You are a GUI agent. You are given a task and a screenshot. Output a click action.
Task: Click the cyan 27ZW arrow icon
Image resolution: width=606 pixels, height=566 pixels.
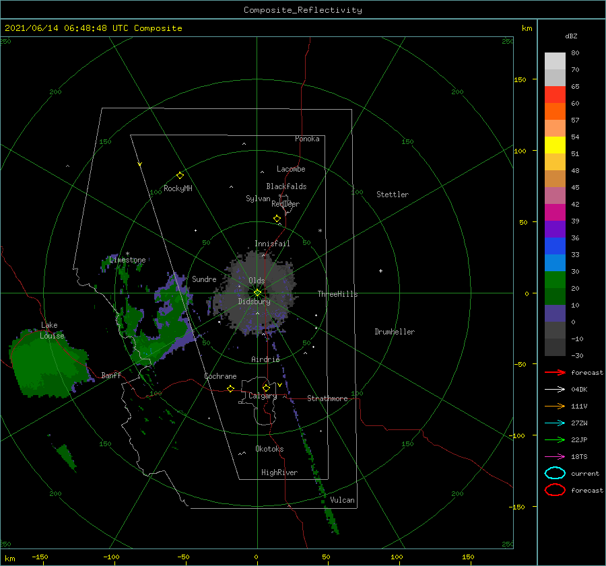(x=555, y=423)
